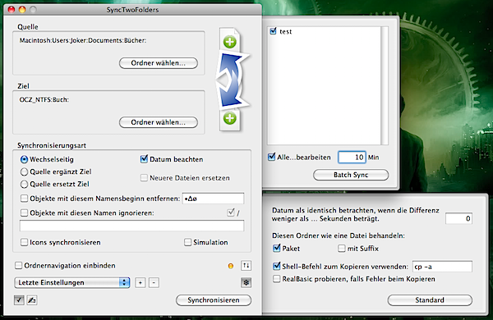Click the batch list scrollbar
This screenshot has height=320, width=493.
point(385,85)
